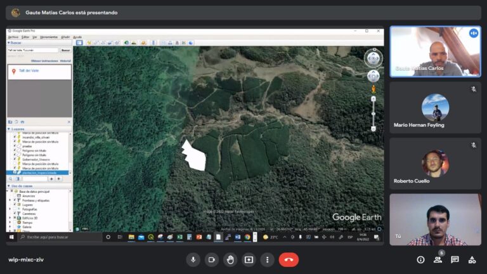Show the participants list

coord(438,259)
